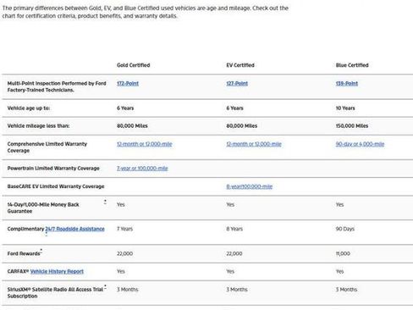Click the Comprehensive Limited Warranty Coverage label
The height and width of the screenshot is (310, 413).
(x=47, y=147)
